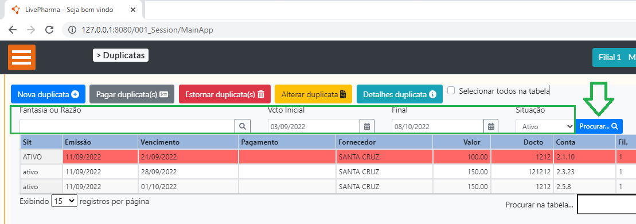Image resolution: width=636 pixels, height=224 pixels.
Task: Sort table by Vencimento column header
Action: 188,142
